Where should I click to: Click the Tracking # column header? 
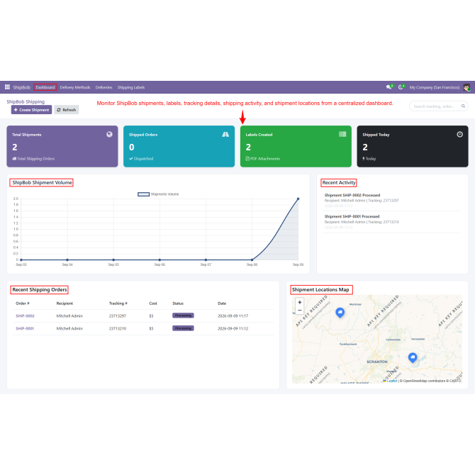(x=118, y=303)
